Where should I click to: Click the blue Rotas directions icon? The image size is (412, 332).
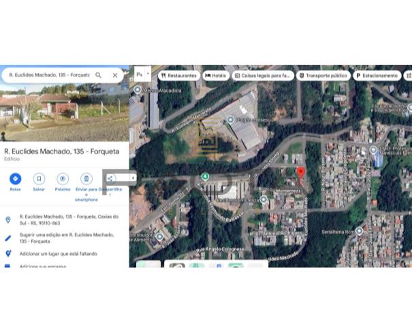[x=15, y=179]
